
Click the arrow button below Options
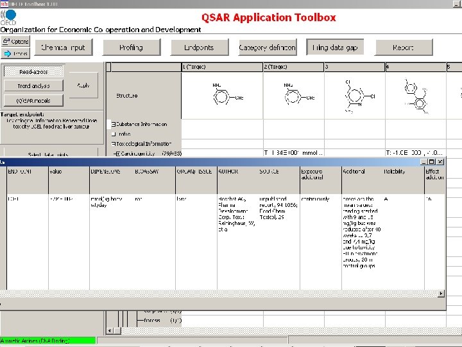tap(15, 53)
